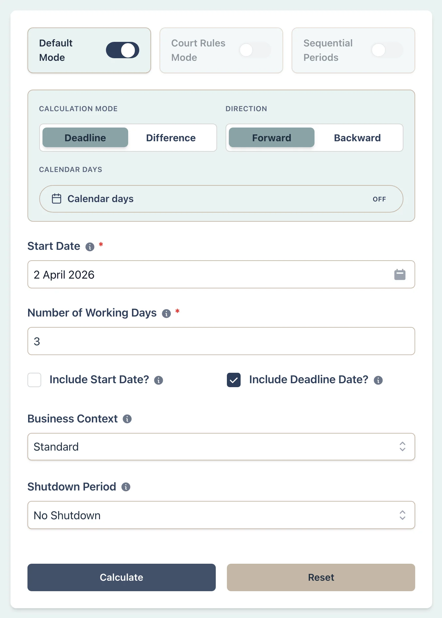
Task: Select Backward direction
Action: coord(357,138)
